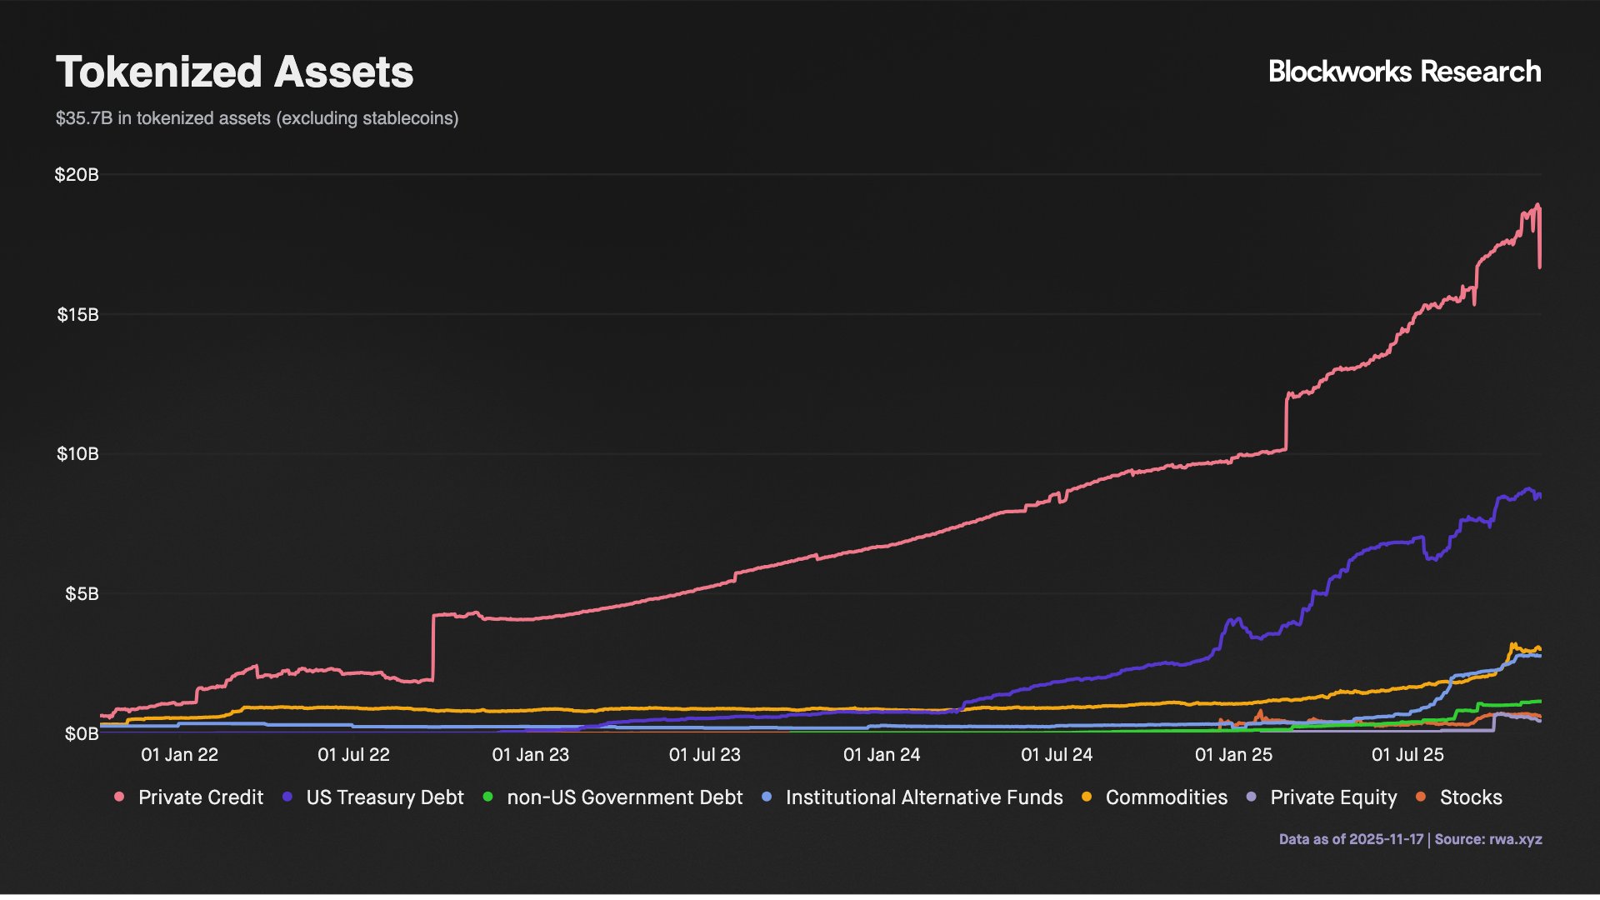Hide Institutional Alternative Funds series in legend

tap(923, 797)
